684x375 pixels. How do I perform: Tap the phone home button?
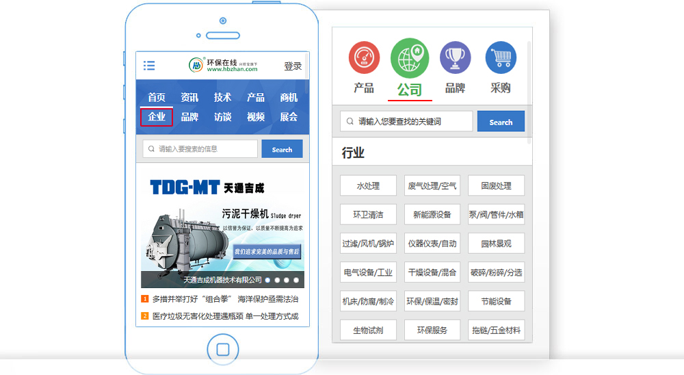point(223,349)
